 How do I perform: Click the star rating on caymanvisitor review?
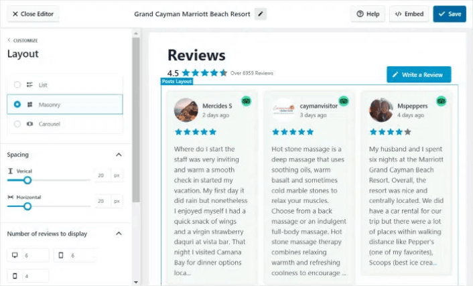coord(293,132)
